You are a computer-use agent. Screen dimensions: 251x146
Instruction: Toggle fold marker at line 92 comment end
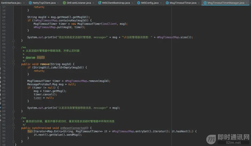click(x=14, y=125)
